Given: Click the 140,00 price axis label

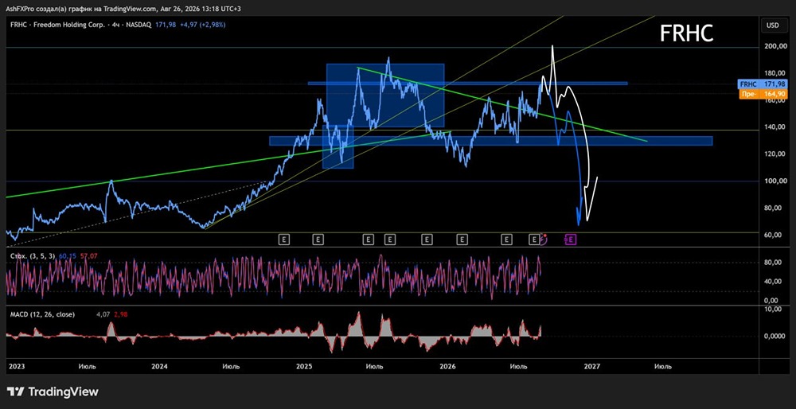Looking at the screenshot, I should coord(776,127).
